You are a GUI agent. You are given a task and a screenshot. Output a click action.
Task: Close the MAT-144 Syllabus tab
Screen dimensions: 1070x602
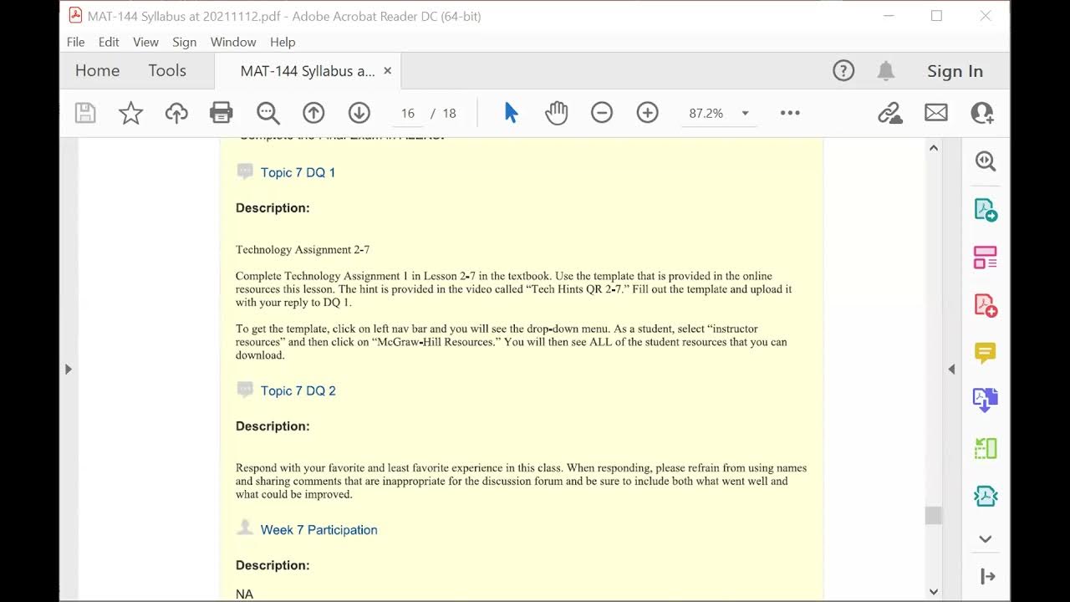(x=387, y=71)
